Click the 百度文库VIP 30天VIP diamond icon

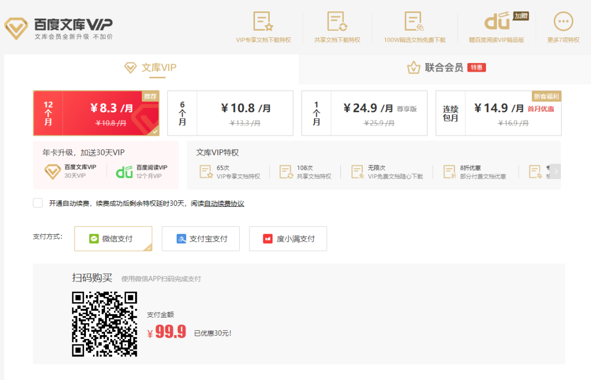(x=53, y=171)
